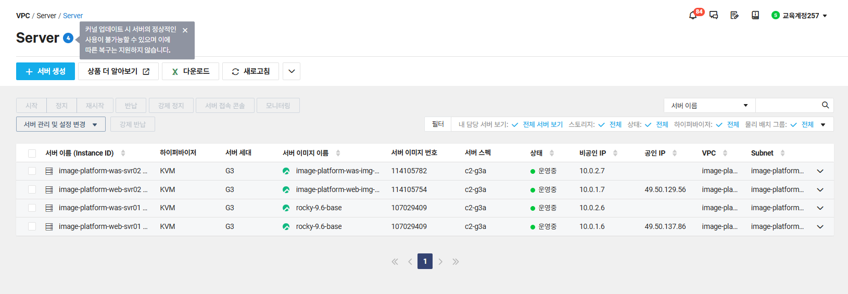Click the green account avatar icon
The height and width of the screenshot is (294, 848).
776,16
